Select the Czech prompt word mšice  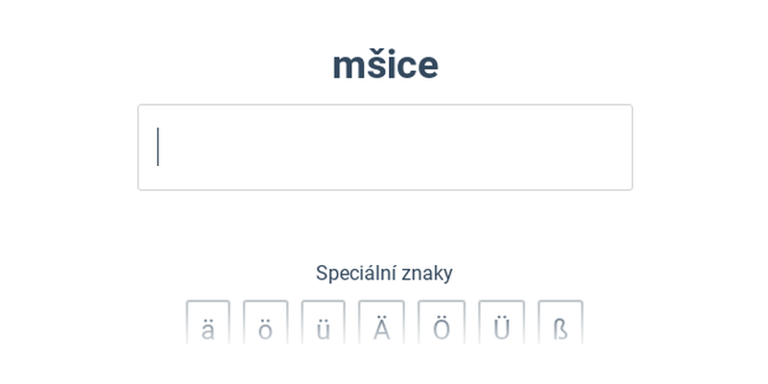click(385, 64)
